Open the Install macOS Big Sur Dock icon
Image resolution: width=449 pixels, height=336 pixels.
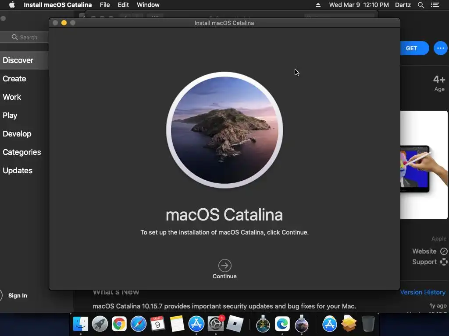[263, 324]
